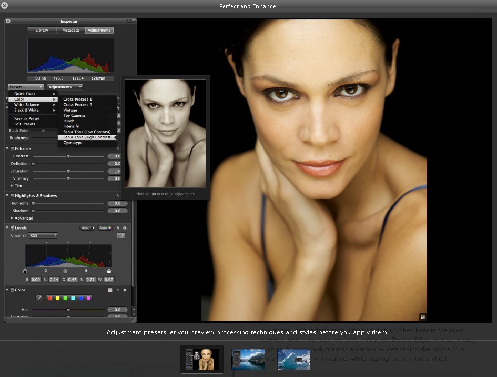Image resolution: width=497 pixels, height=377 pixels.
Task: Open the Library tab in the Inspector
Action: (42, 31)
